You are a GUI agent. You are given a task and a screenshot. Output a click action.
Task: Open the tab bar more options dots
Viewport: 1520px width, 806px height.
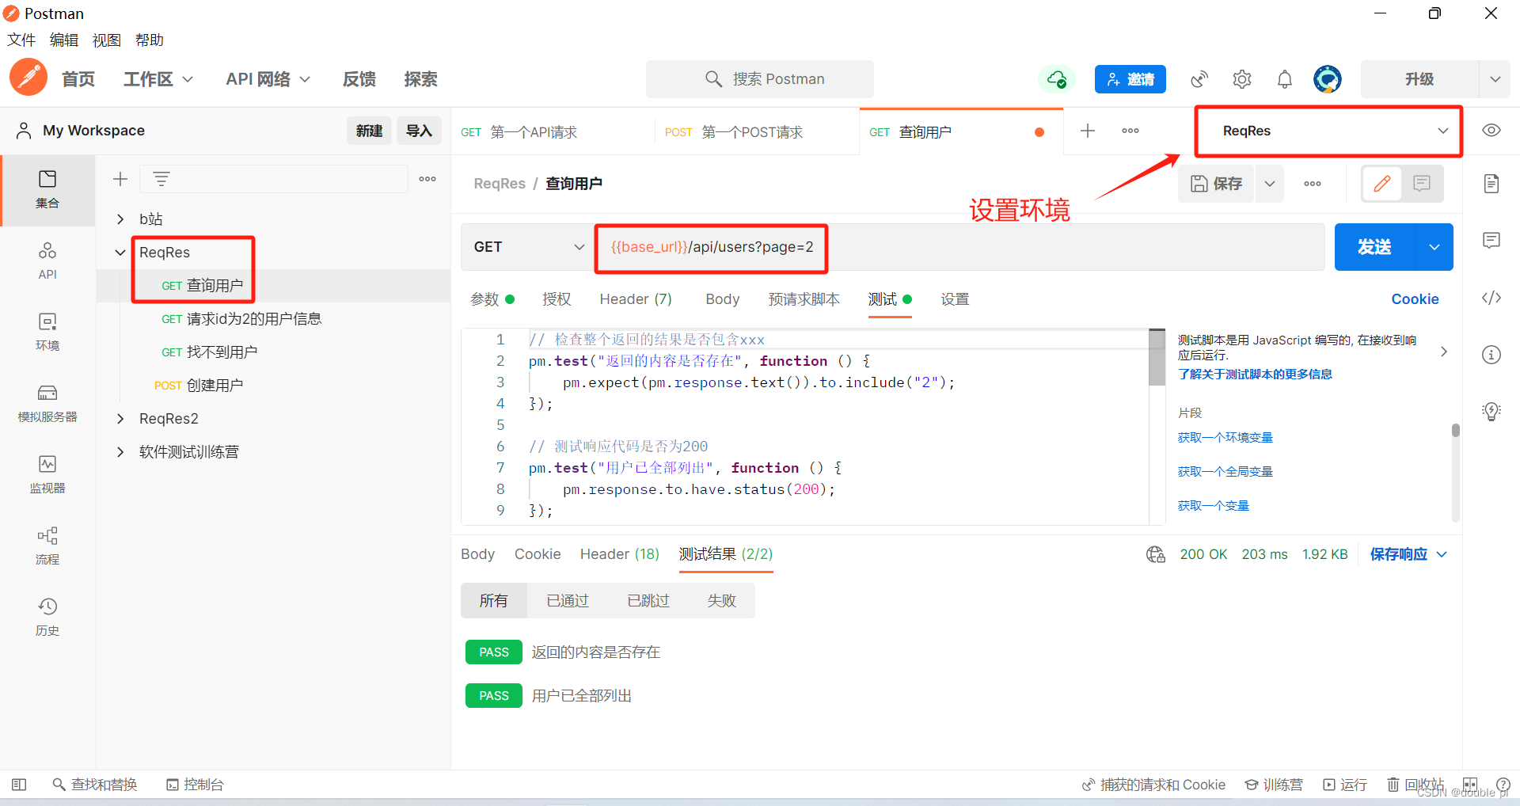point(1130,131)
